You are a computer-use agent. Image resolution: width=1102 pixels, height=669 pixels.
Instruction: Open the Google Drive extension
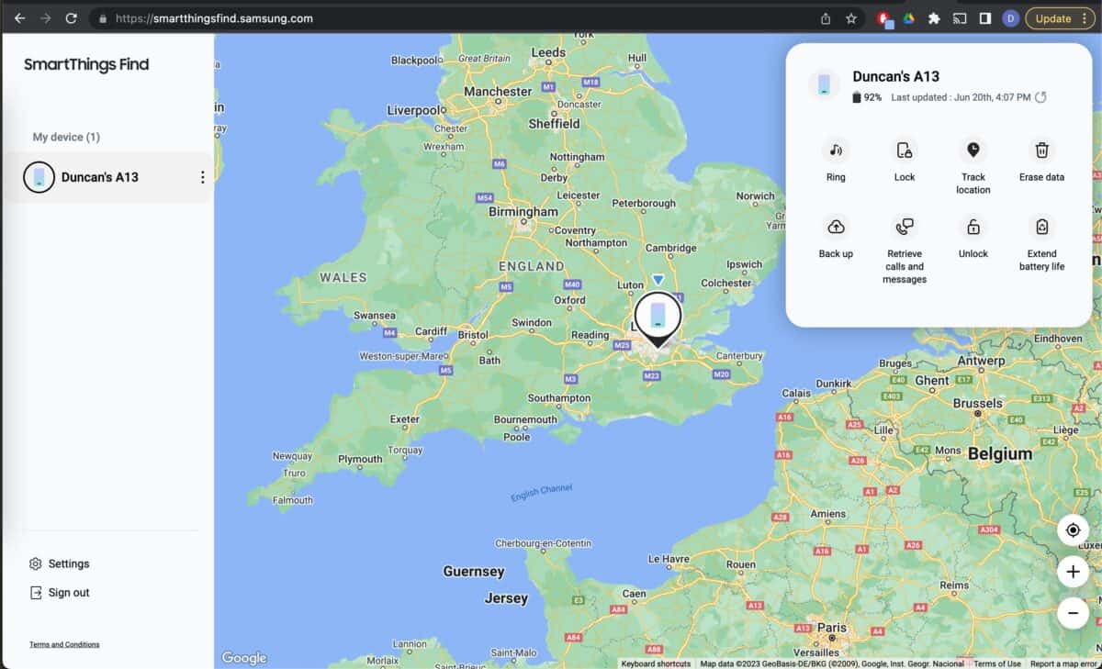click(x=908, y=18)
